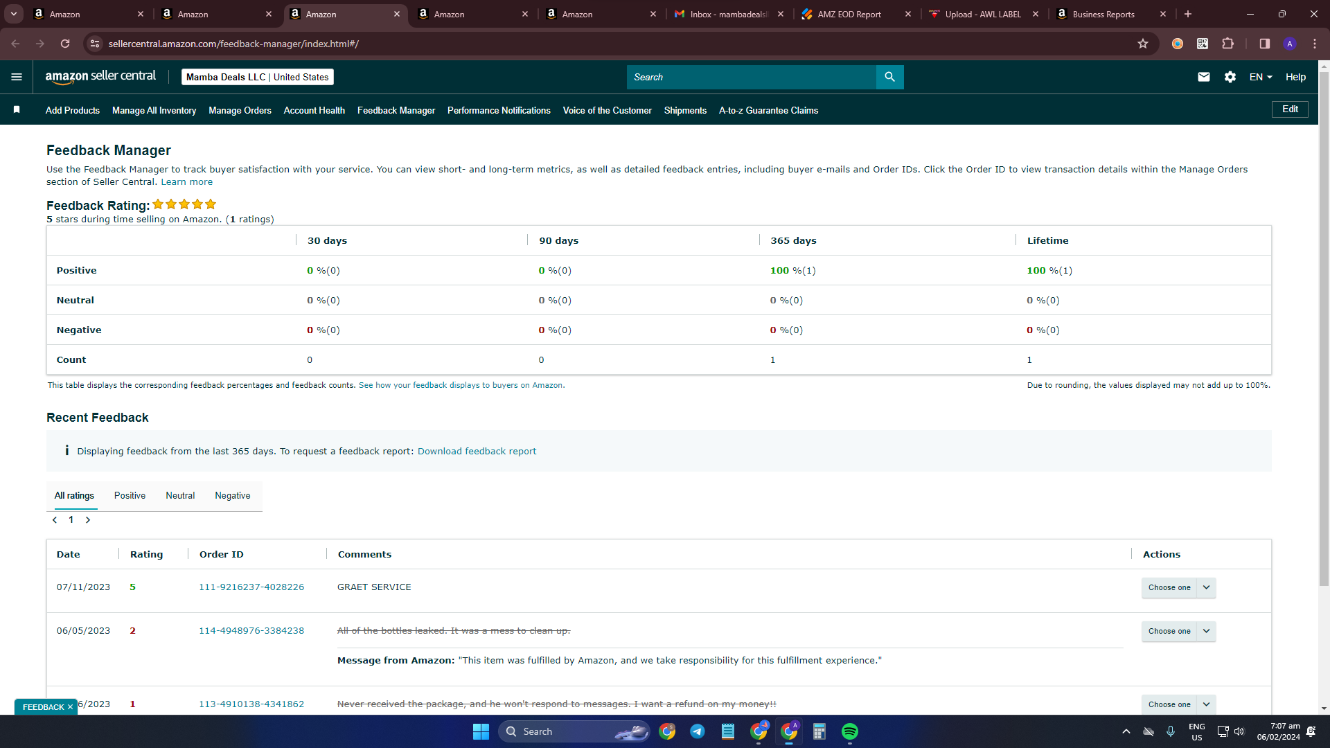Click Download feedback report link
This screenshot has height=748, width=1330.
(x=477, y=451)
